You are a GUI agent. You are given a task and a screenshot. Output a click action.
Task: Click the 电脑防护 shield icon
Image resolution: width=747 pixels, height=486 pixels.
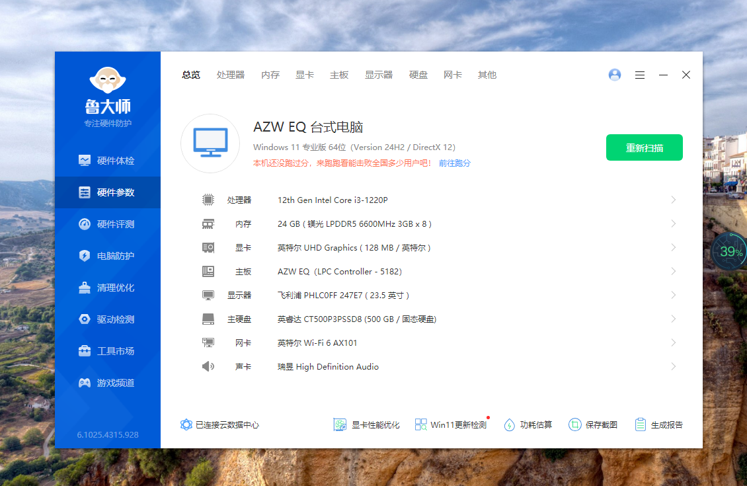85,256
